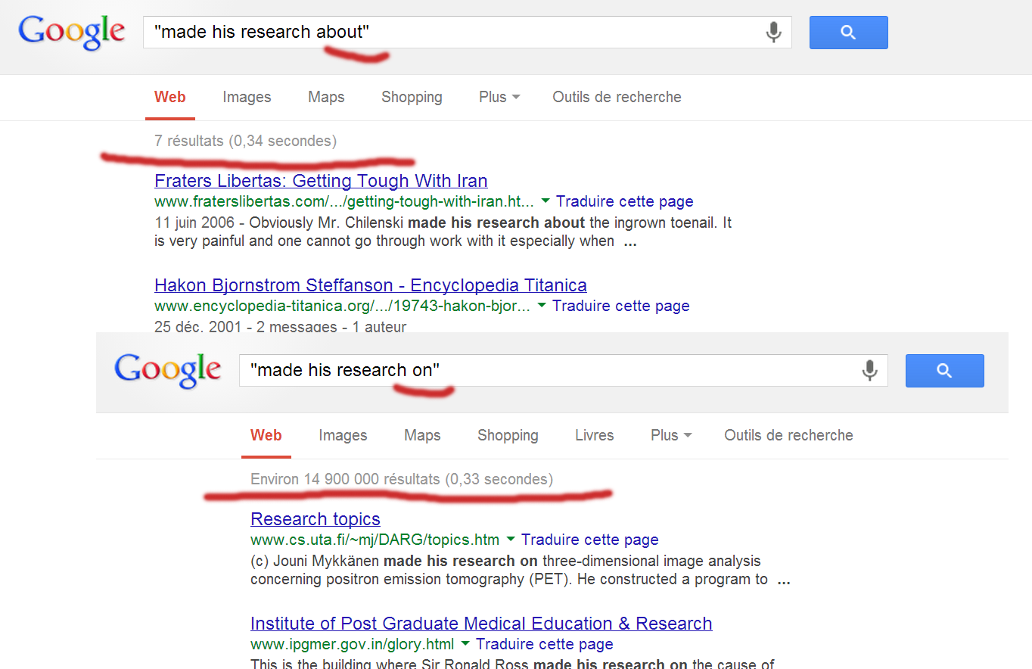Screen dimensions: 1032x669
Task: Click Traduire cette page for Encyclopedia Titanica result
Action: [621, 306]
